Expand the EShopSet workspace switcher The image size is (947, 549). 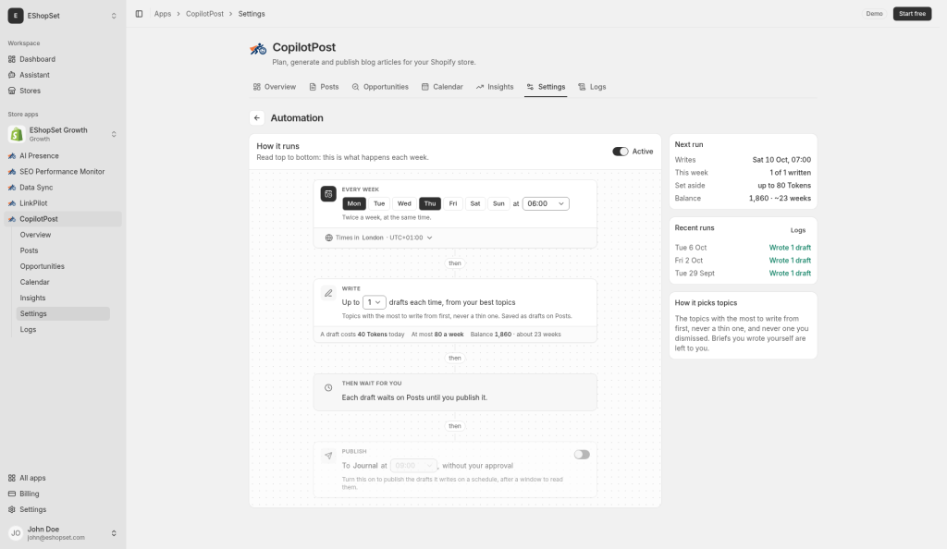(x=114, y=16)
